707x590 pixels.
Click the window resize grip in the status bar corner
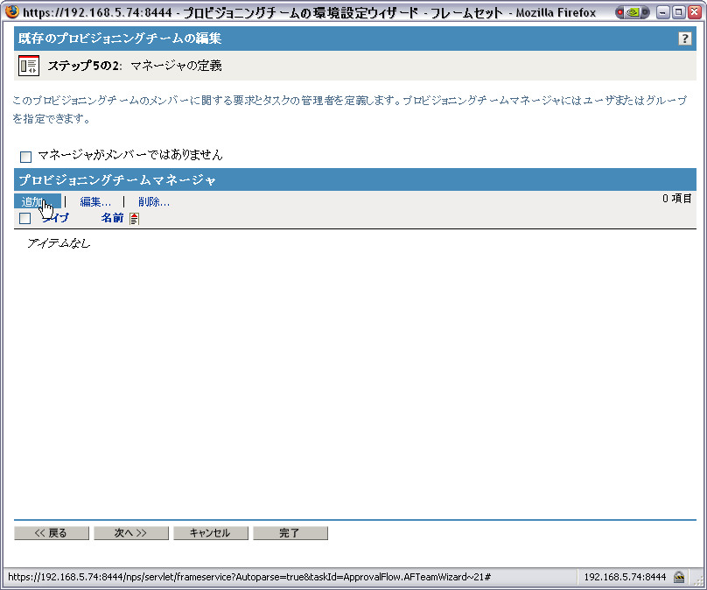(699, 579)
